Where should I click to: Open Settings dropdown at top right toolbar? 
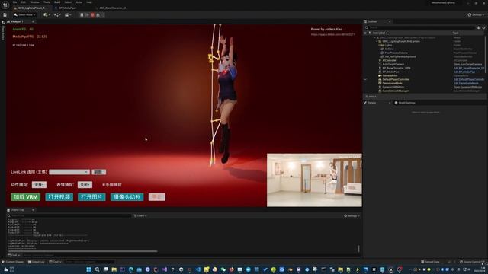[476, 15]
